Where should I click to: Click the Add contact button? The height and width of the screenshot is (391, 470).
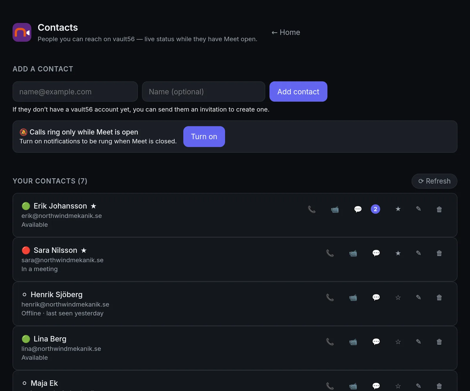(x=298, y=92)
